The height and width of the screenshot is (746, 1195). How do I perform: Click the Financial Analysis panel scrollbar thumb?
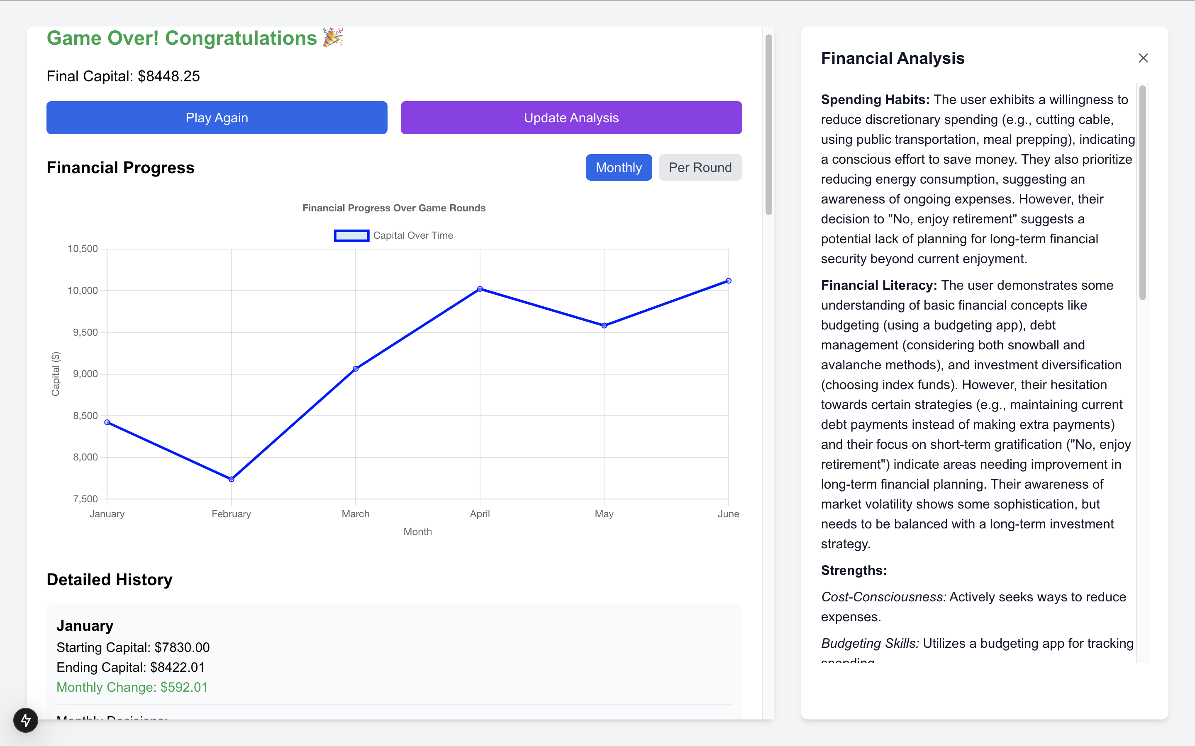[1142, 192]
